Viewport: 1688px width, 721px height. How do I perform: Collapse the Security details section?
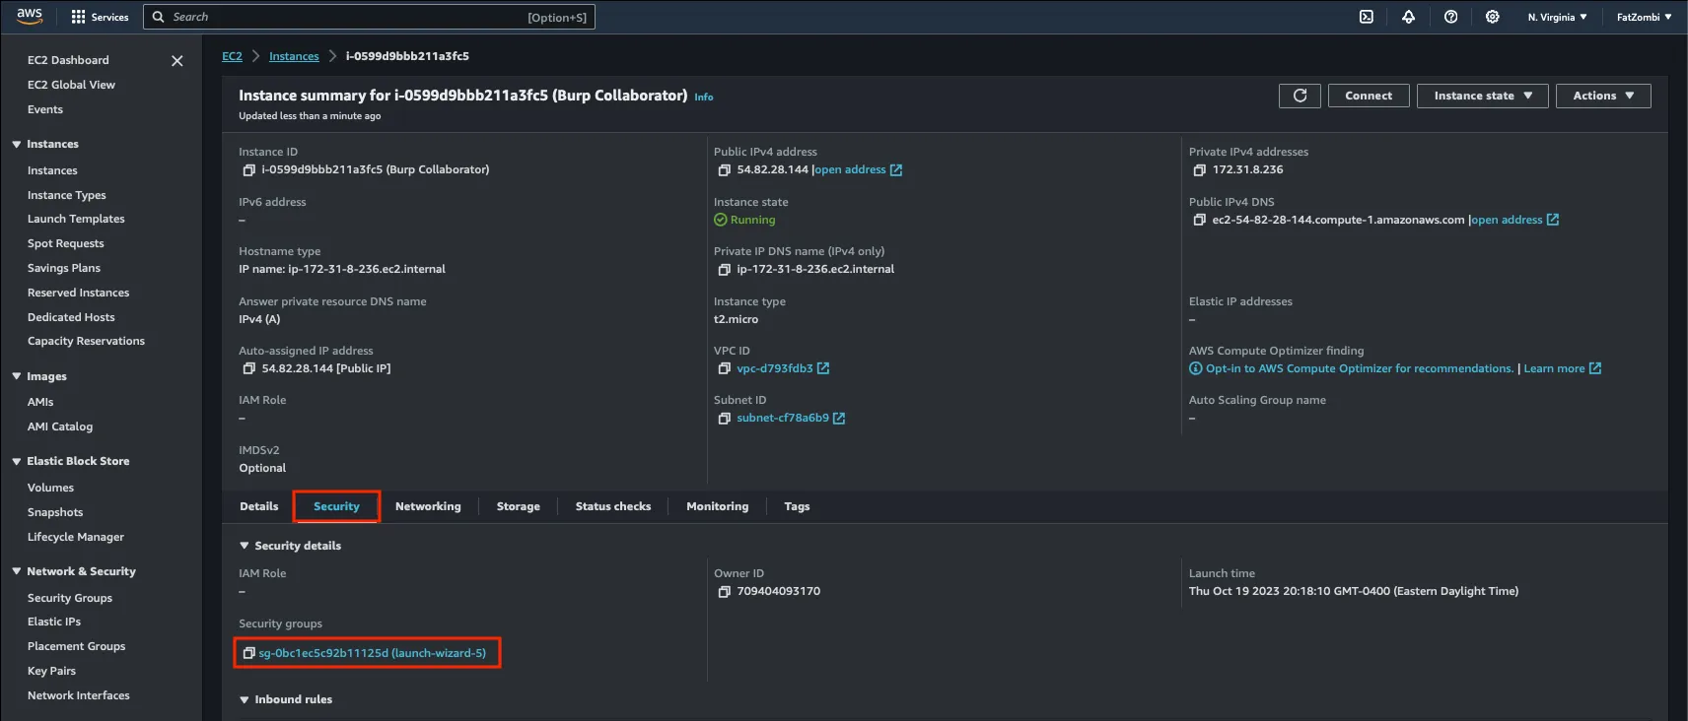tap(245, 546)
